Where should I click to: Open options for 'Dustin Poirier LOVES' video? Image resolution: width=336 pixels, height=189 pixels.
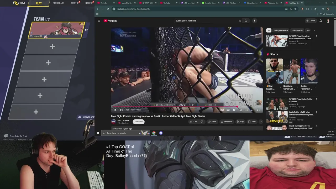(x=316, y=113)
